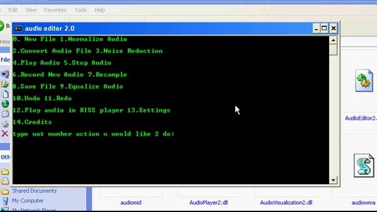Open the Edit menu in Explorer

(13, 10)
